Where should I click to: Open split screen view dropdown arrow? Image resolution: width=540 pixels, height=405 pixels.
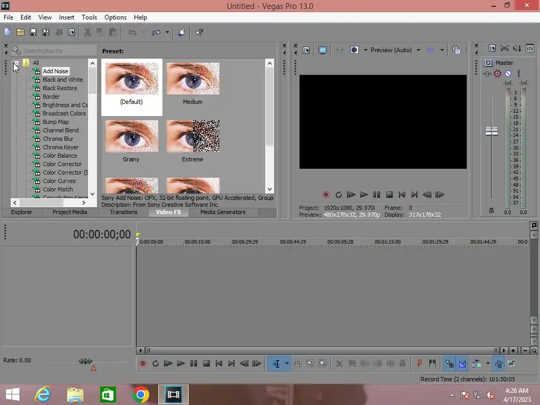[365, 50]
